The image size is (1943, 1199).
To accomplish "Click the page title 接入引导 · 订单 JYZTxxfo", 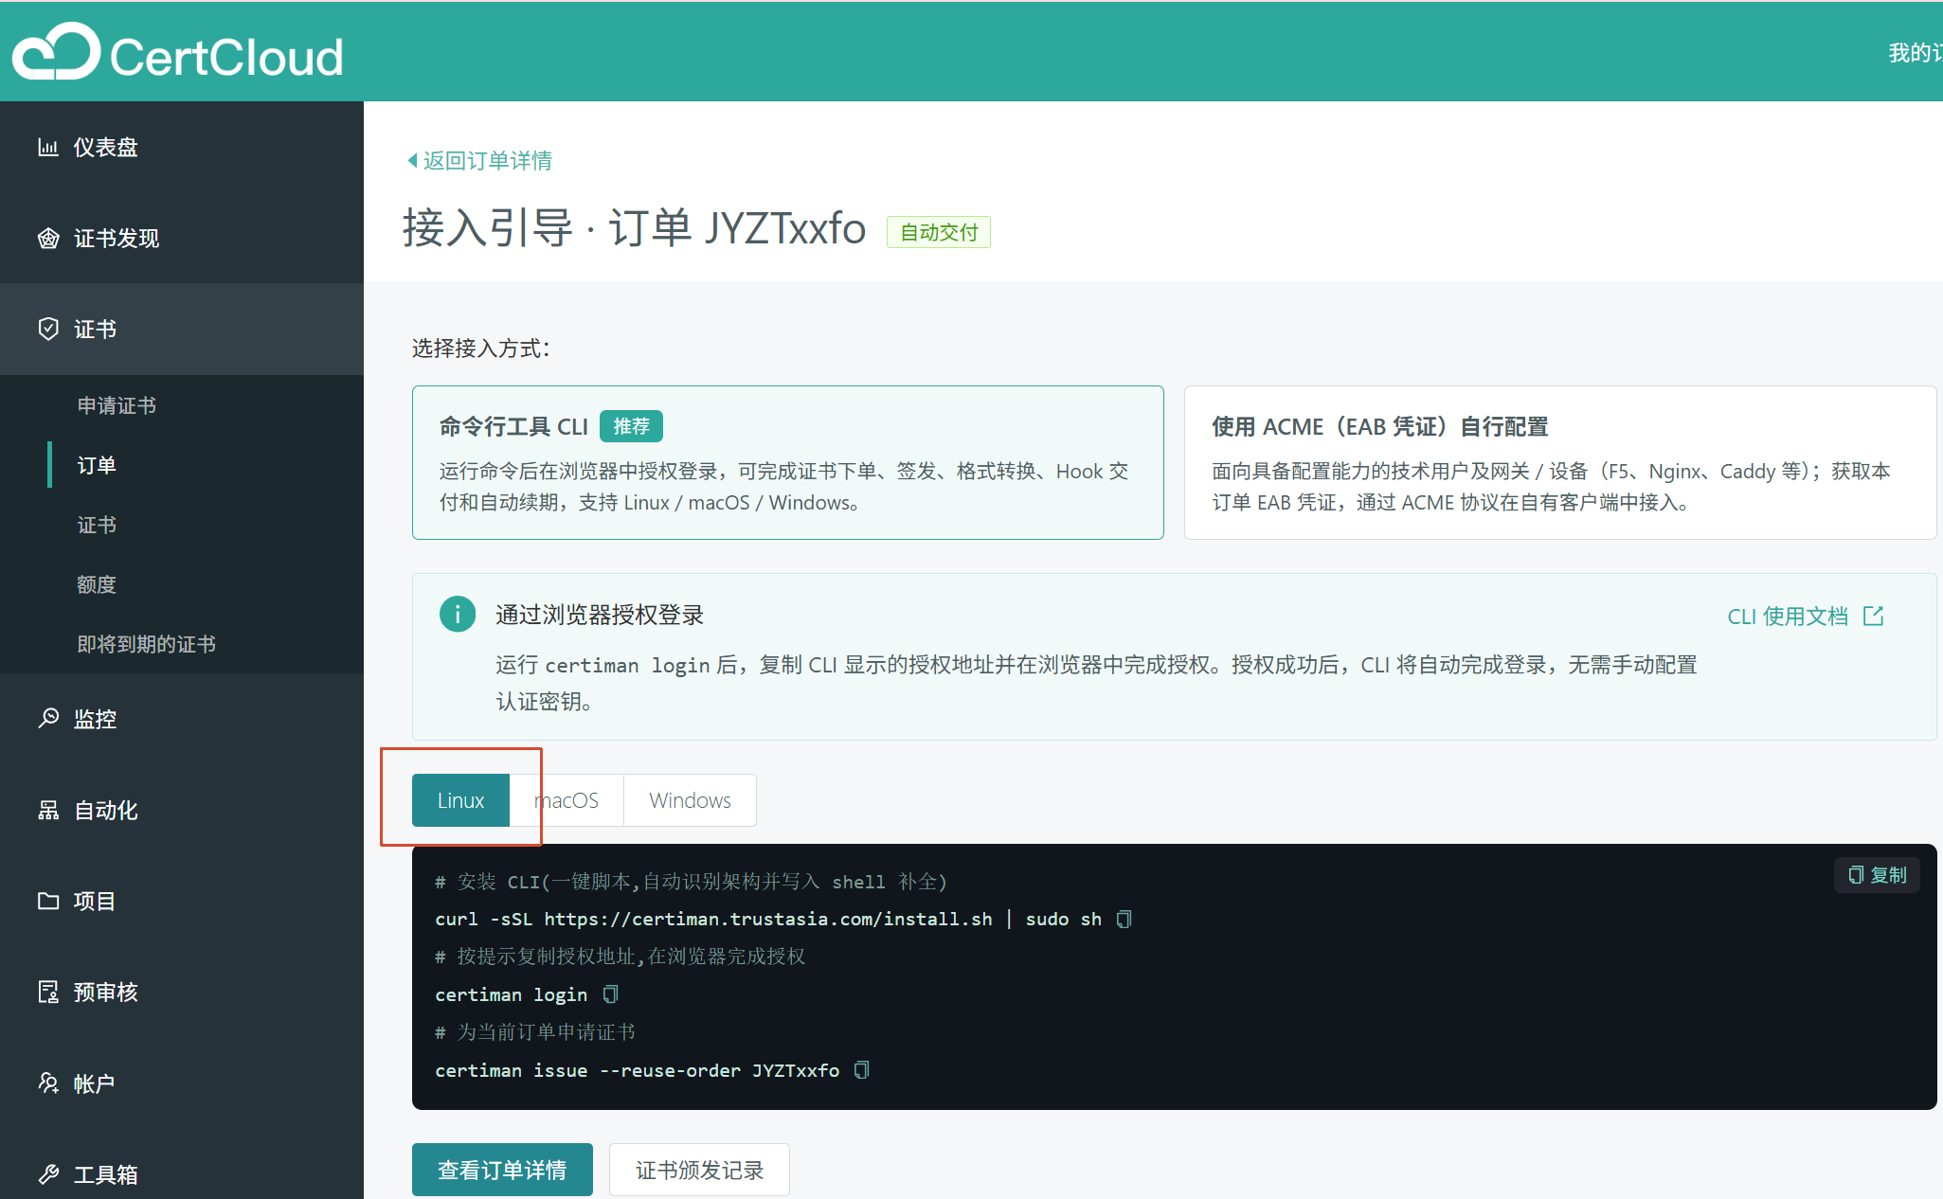I will (x=634, y=228).
